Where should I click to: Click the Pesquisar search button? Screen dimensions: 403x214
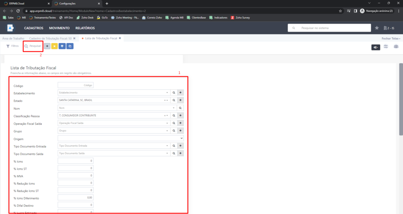pos(33,46)
